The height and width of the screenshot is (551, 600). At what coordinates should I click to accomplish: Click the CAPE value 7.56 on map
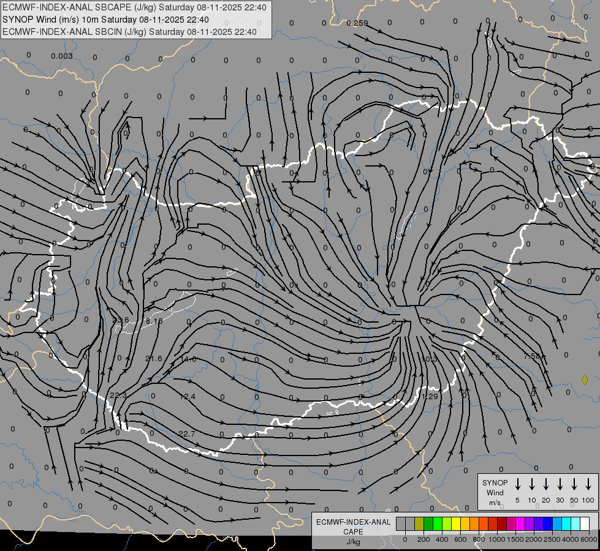coord(532,356)
